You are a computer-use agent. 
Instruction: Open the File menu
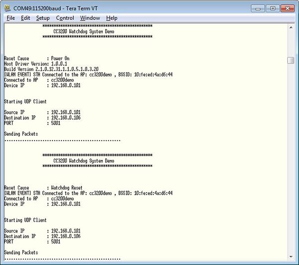click(10, 18)
